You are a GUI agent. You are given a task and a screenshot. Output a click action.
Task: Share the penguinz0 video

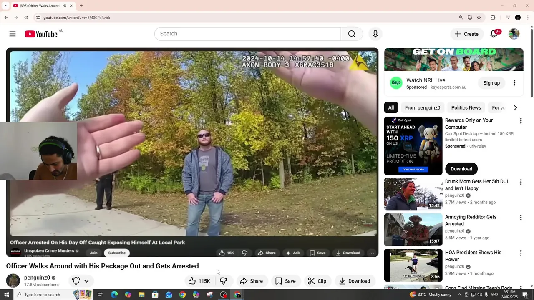point(252,281)
